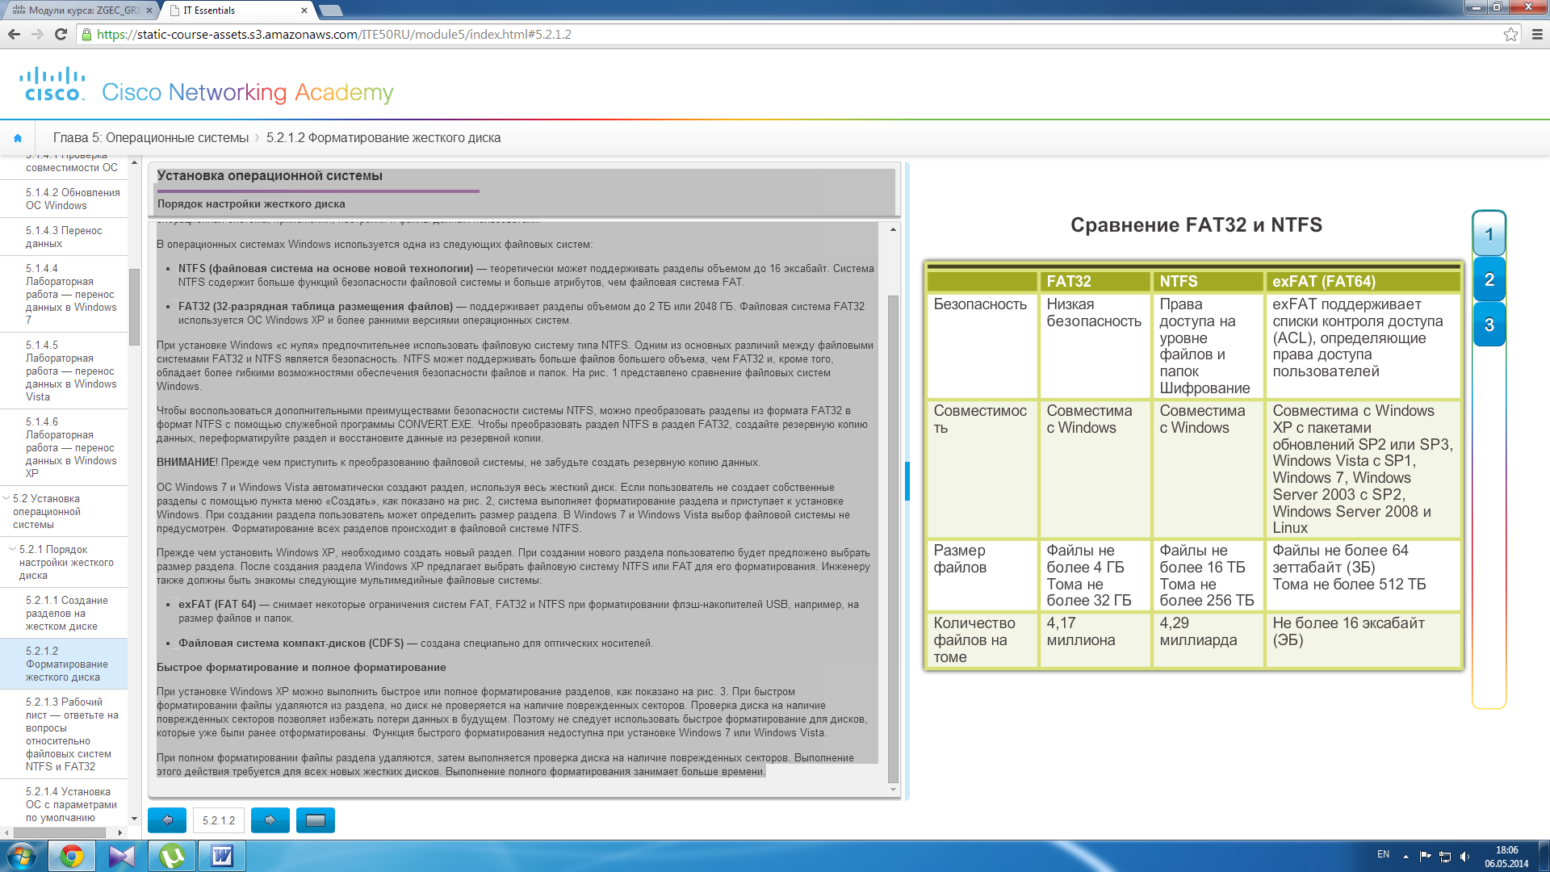Image resolution: width=1550 pixels, height=872 pixels.
Task: Toggle the fullscreen view button
Action: 316,820
